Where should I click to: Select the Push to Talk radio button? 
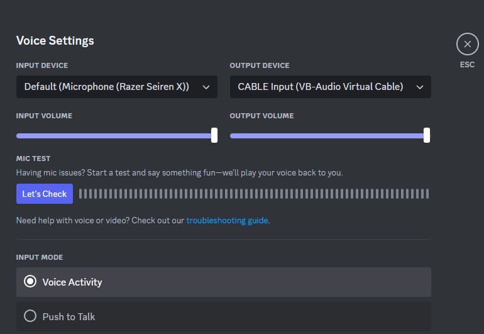tap(30, 316)
